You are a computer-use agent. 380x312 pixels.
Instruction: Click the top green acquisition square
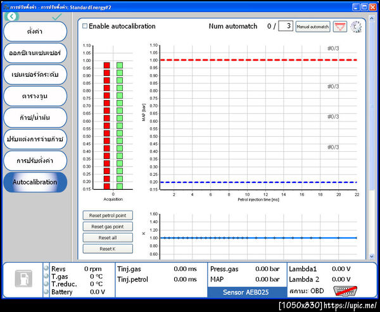click(120, 65)
